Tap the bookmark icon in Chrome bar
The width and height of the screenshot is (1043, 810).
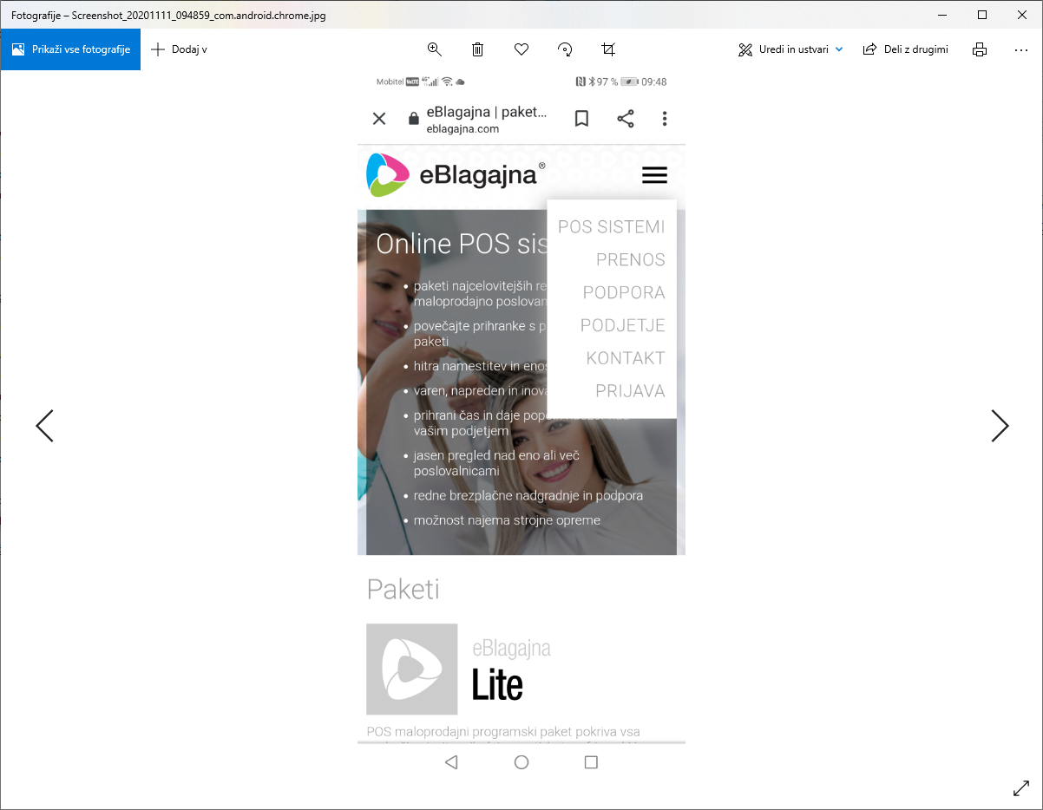pyautogui.click(x=581, y=119)
